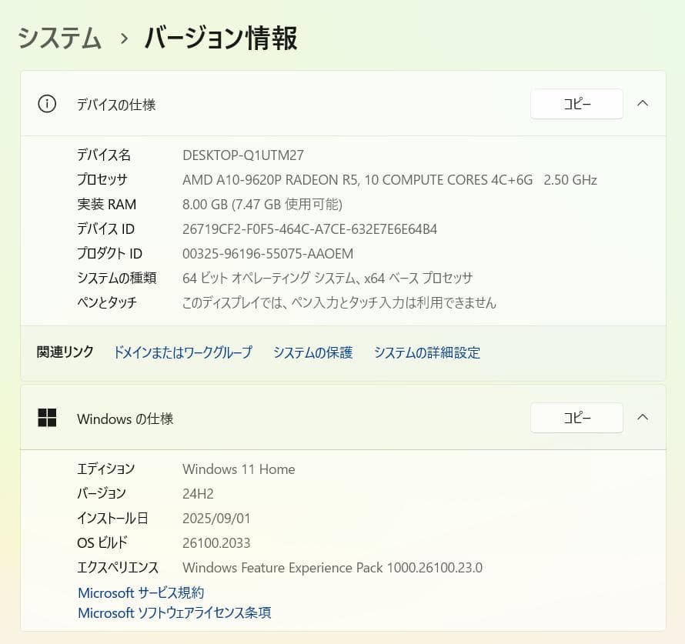
Task: Open Microsoft ソフトウェアライセンス条項 link
Action: click(x=175, y=612)
